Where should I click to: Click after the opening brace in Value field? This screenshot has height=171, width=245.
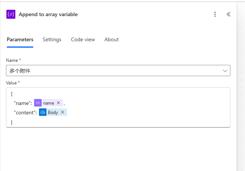(13, 94)
